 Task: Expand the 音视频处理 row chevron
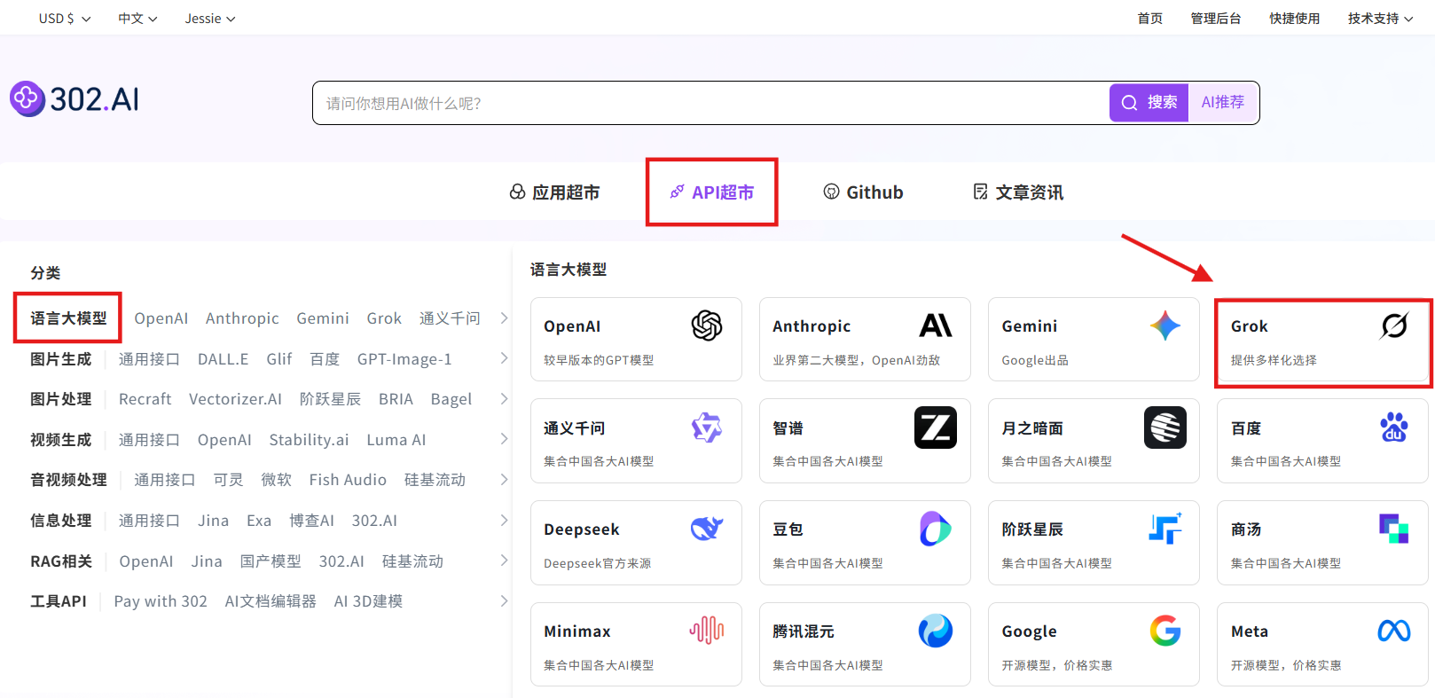coord(504,480)
